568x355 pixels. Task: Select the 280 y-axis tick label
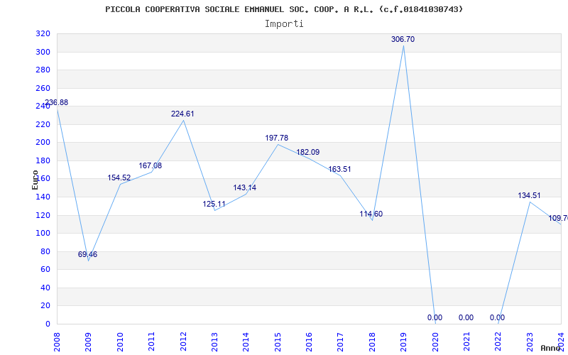[x=43, y=70]
